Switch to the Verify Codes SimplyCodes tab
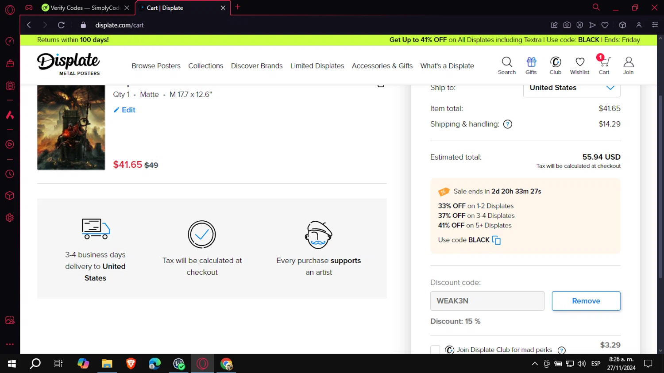This screenshot has width=664, height=373. click(80, 8)
